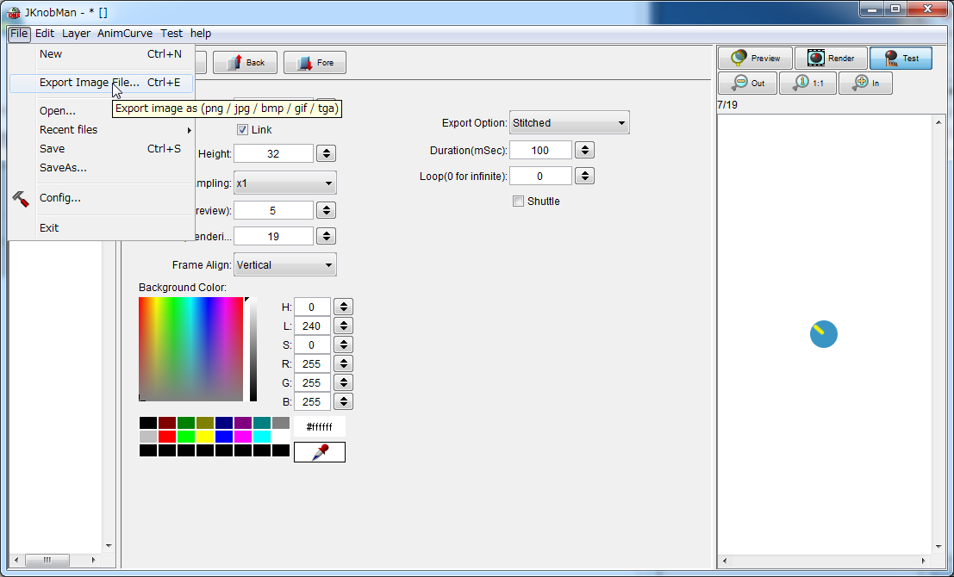Screen dimensions: 954x577
Task: Pick color with eyedropper tool
Action: coord(320,452)
